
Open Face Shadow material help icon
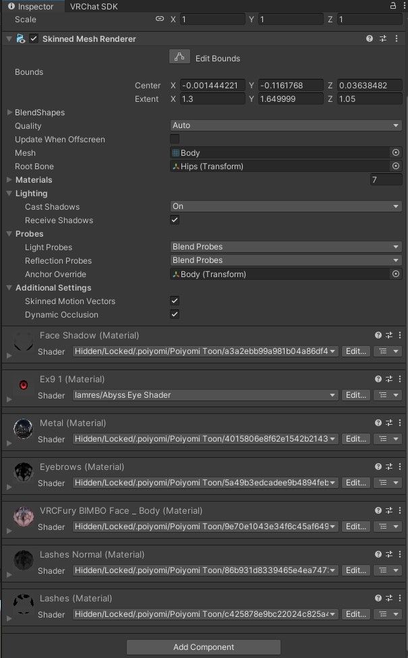[378, 335]
